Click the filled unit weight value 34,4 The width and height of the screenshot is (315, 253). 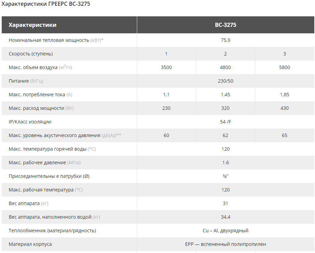[x=226, y=217]
